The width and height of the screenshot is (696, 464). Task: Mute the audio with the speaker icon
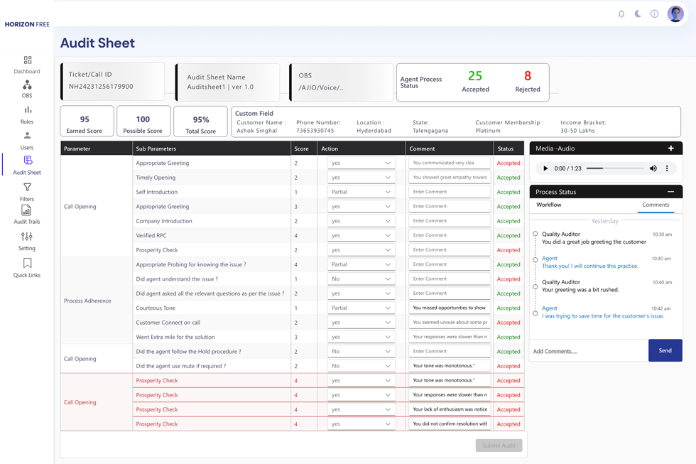tap(653, 168)
